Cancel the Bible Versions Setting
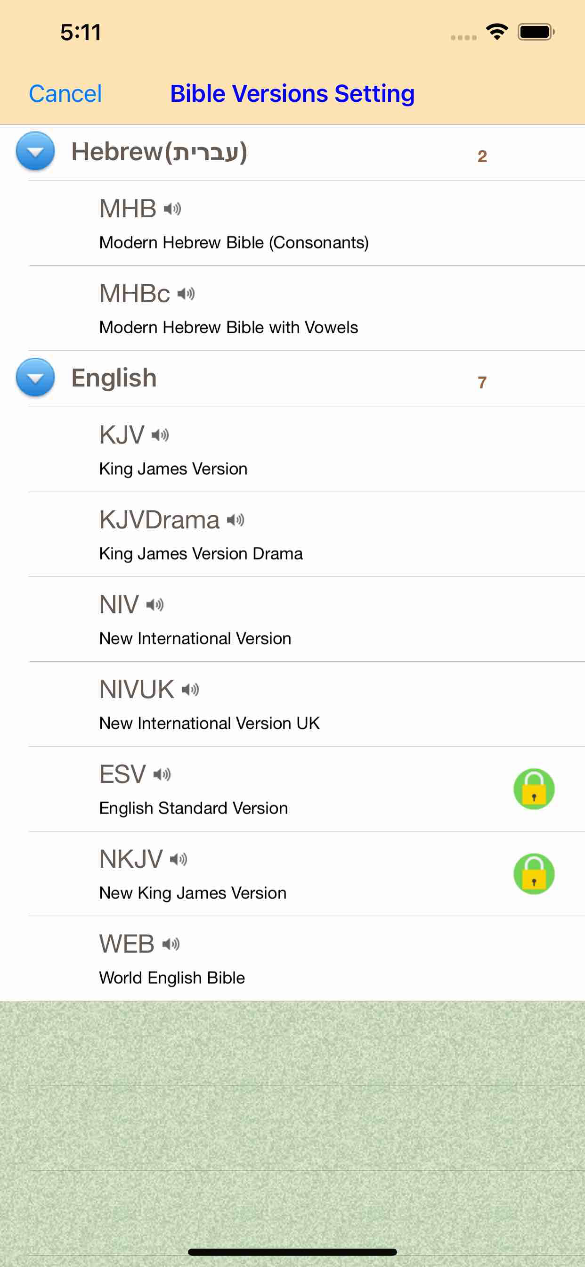The image size is (585, 1267). click(x=65, y=93)
